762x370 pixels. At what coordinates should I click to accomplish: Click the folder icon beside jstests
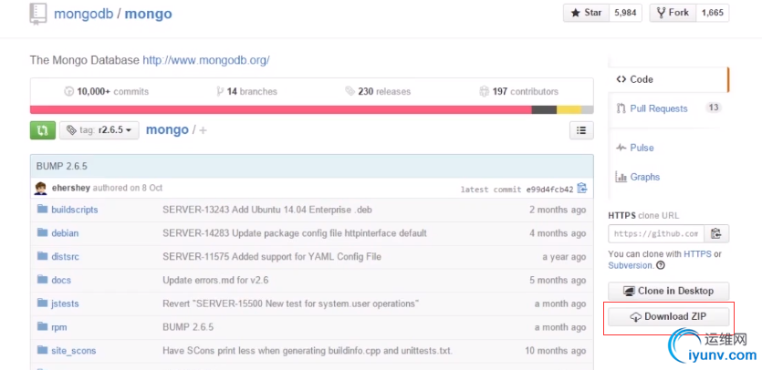[x=43, y=303]
